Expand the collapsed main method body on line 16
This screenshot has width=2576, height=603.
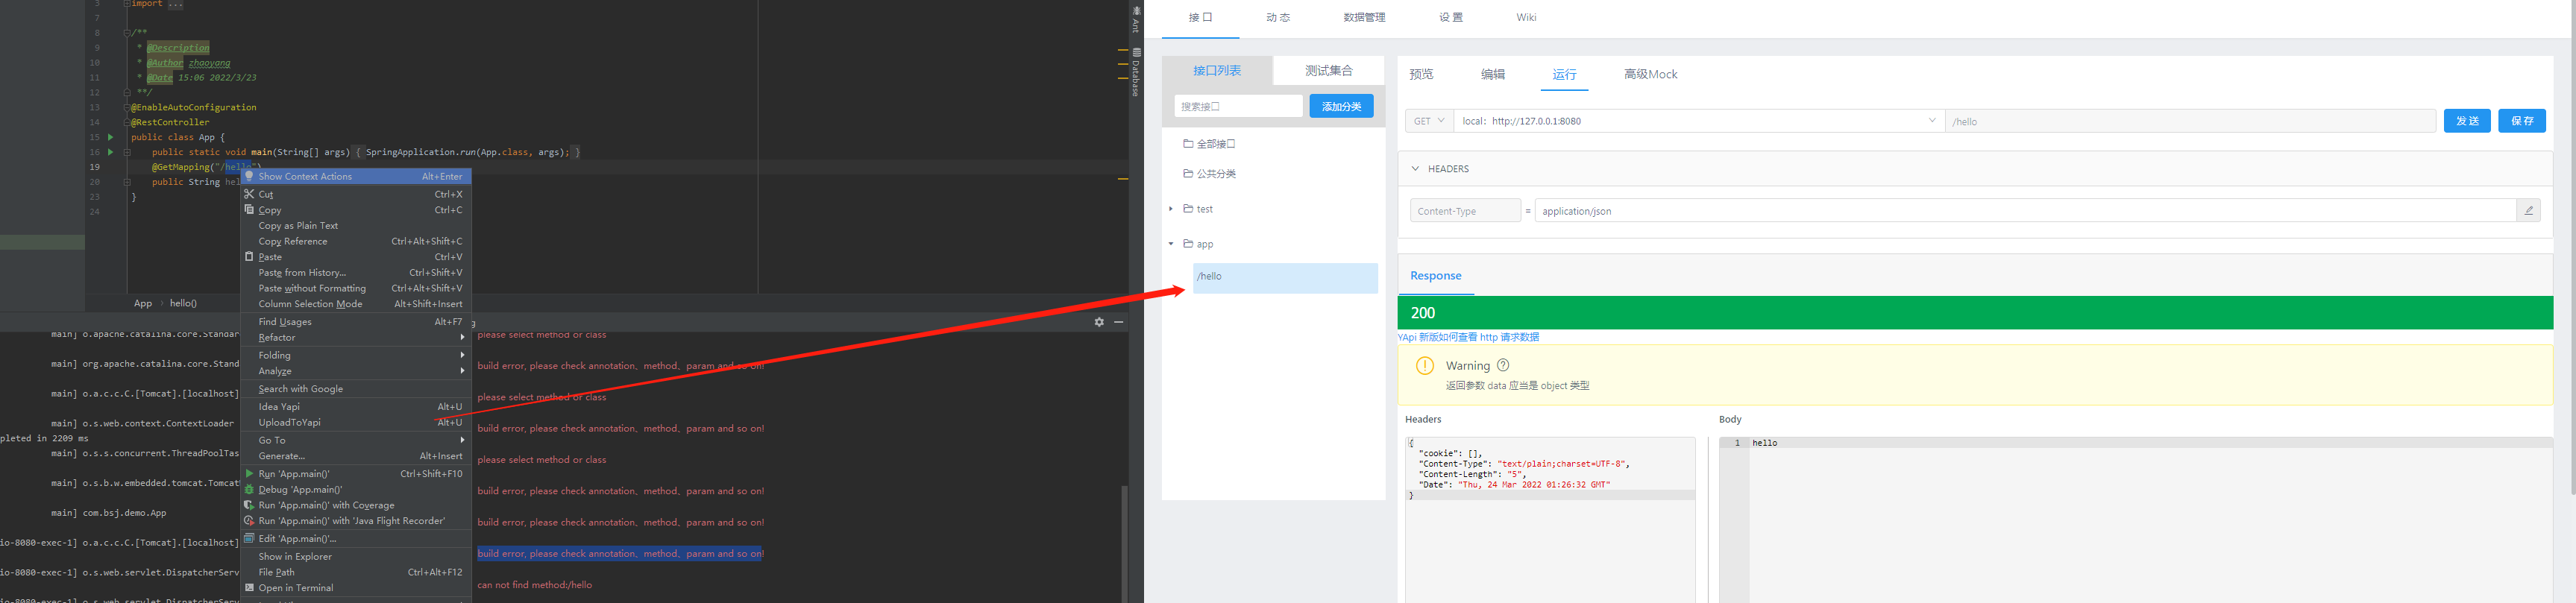tap(127, 152)
